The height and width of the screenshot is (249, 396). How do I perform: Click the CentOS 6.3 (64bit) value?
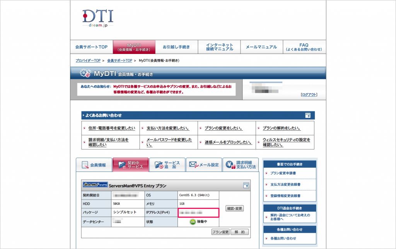tap(194, 195)
